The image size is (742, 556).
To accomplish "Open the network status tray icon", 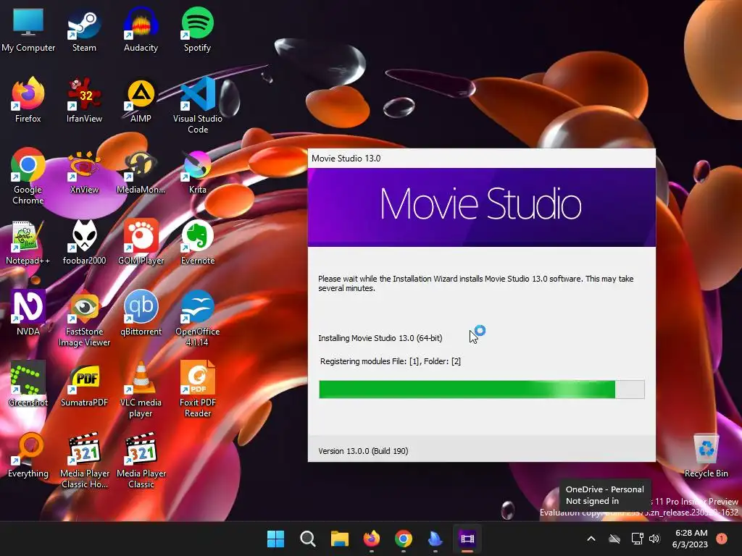I will [637, 539].
